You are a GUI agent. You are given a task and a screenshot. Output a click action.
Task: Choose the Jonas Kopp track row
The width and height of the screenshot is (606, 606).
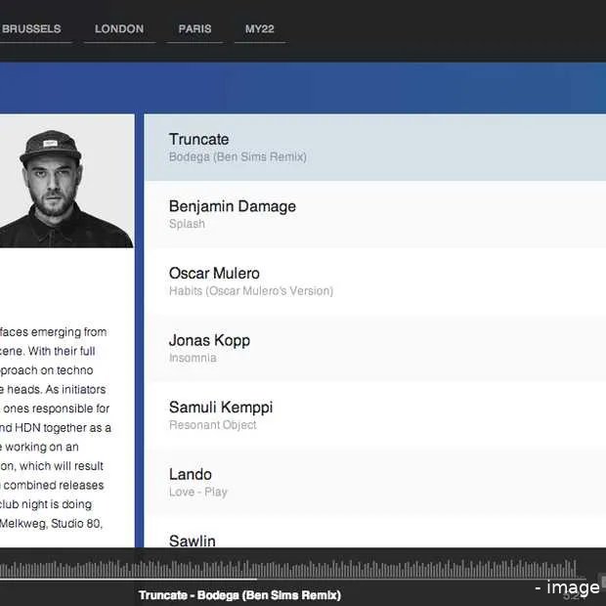pyautogui.click(x=375, y=348)
